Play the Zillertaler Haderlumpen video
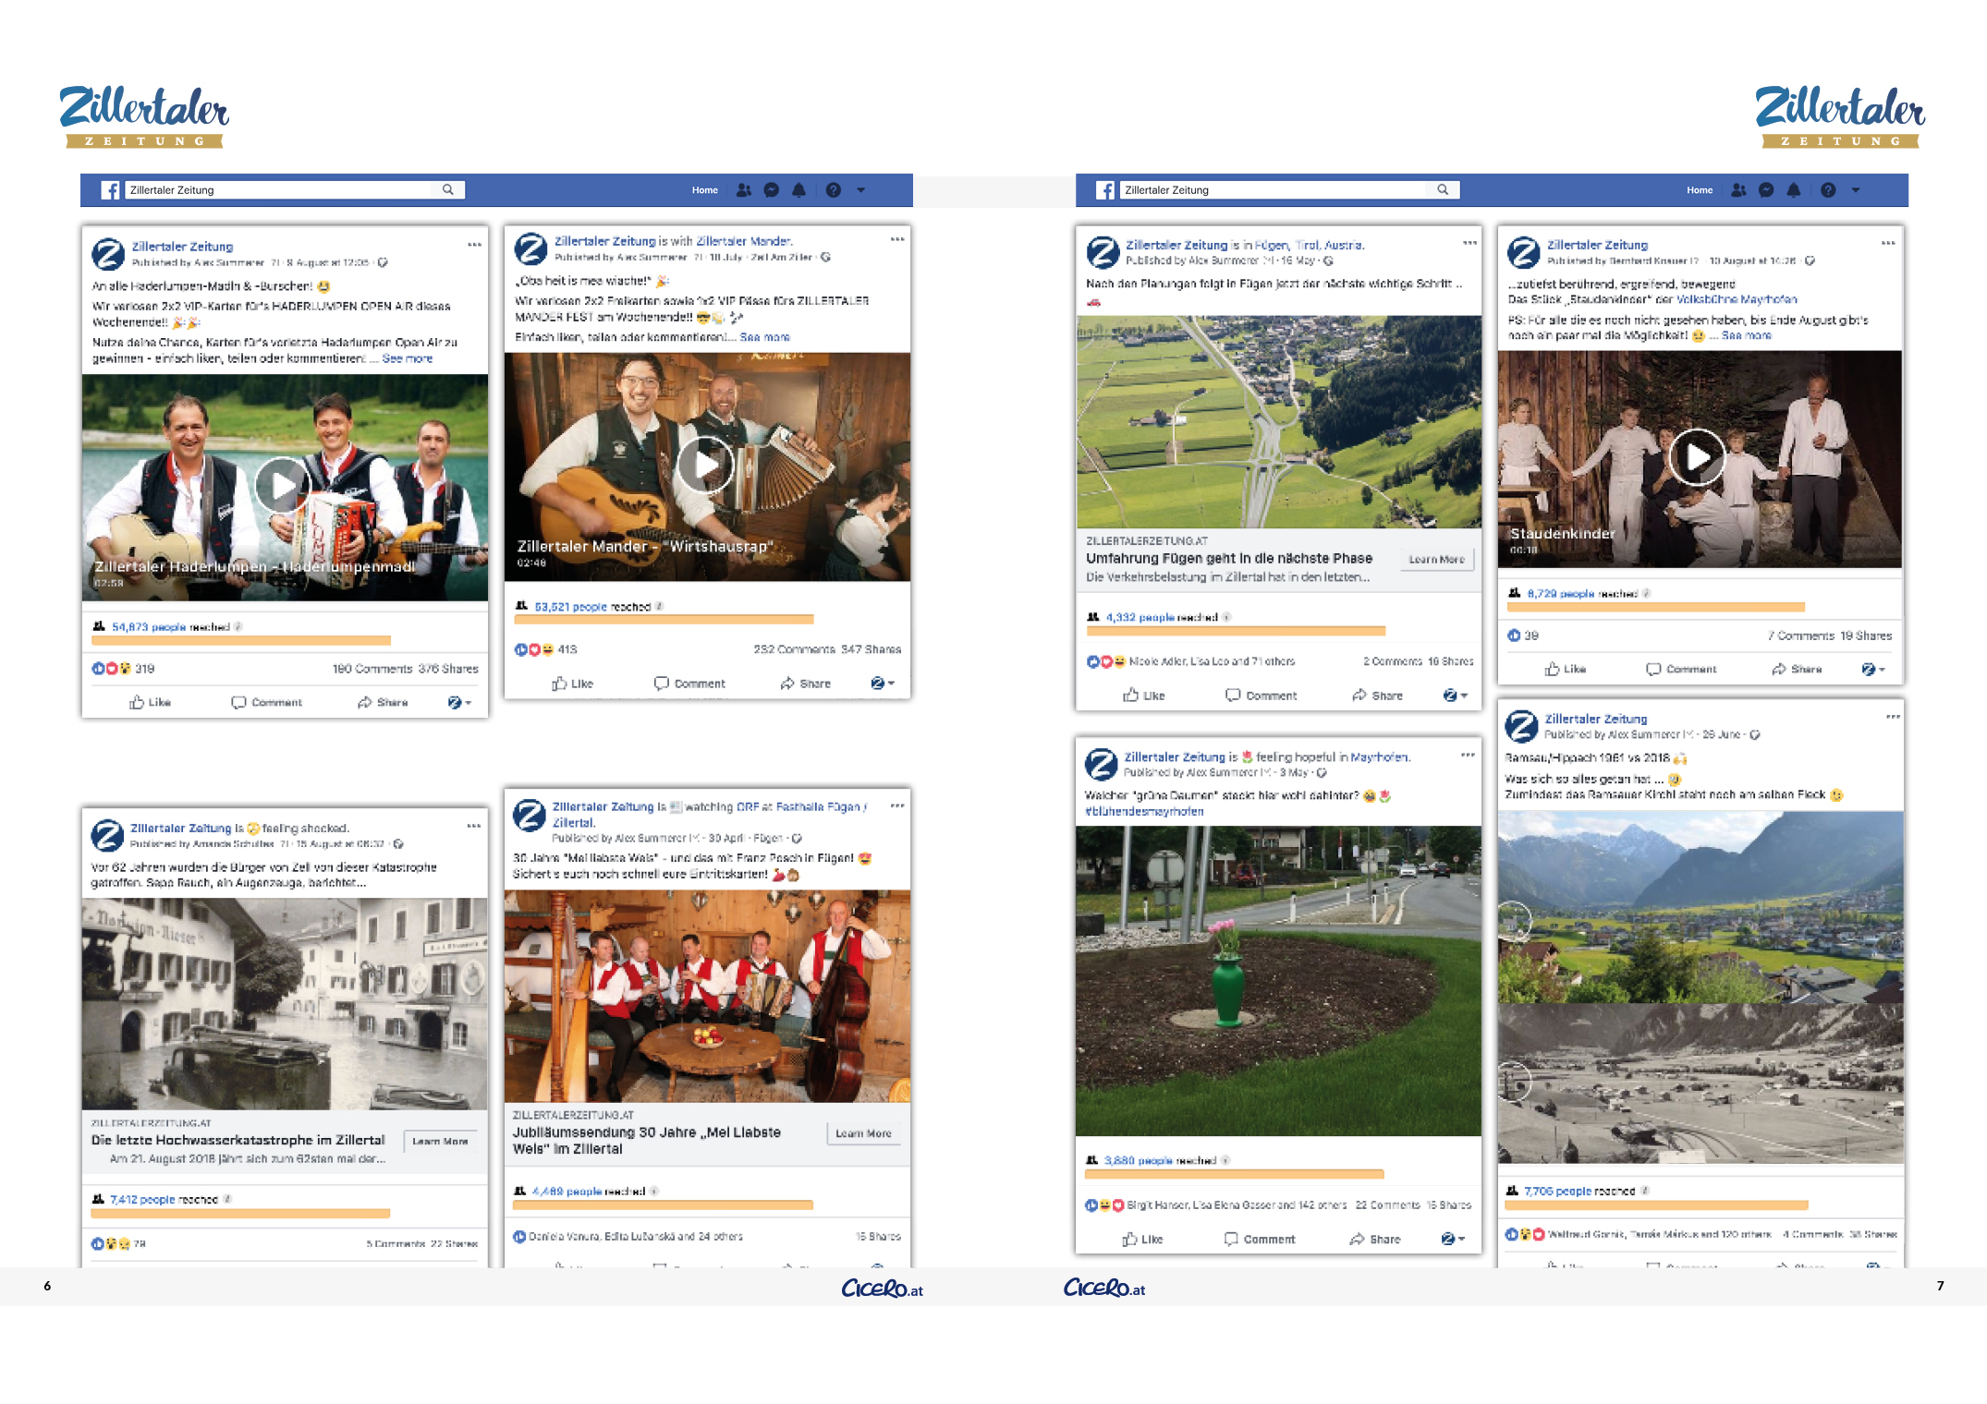The width and height of the screenshot is (1987, 1404). click(x=282, y=485)
